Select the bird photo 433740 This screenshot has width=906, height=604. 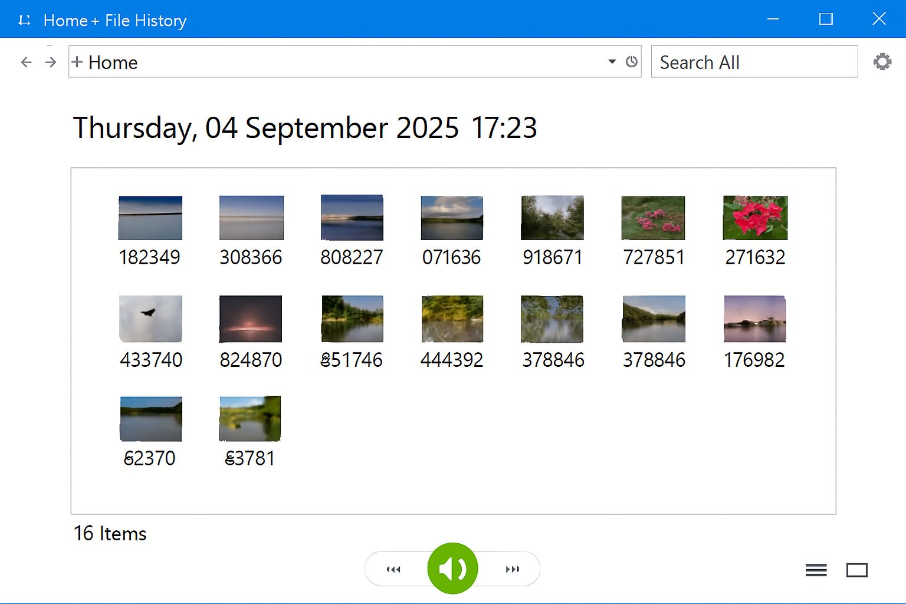click(150, 319)
